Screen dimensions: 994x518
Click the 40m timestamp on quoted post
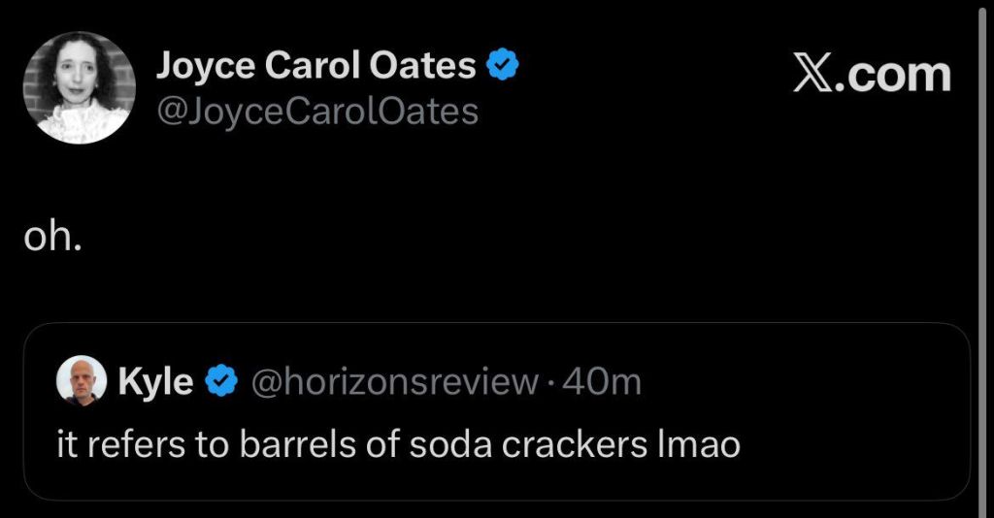pyautogui.click(x=602, y=381)
